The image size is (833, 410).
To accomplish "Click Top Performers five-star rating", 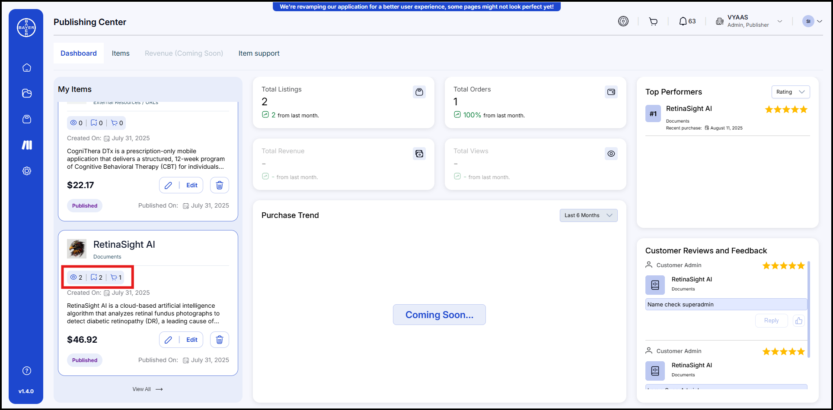I will (x=786, y=110).
